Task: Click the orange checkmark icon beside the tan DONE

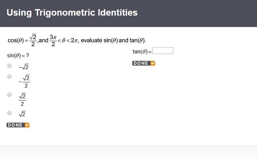Action: pos(153,63)
